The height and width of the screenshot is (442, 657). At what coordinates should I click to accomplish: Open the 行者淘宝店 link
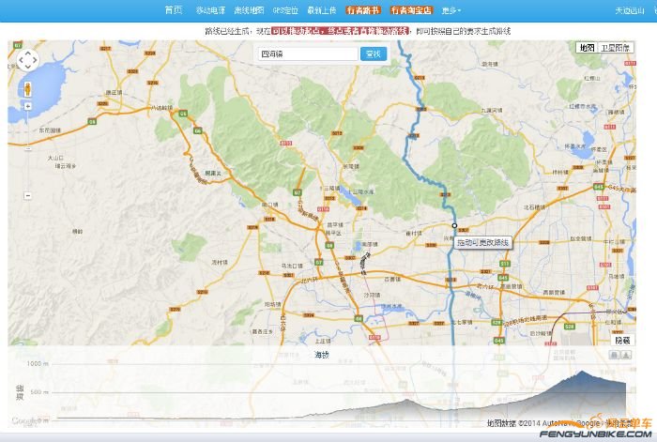coord(411,10)
